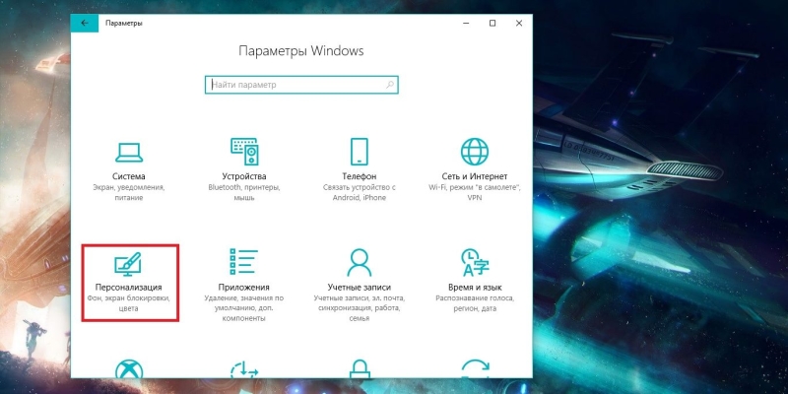Open the Phone settings icon
788x394 pixels.
coord(360,152)
